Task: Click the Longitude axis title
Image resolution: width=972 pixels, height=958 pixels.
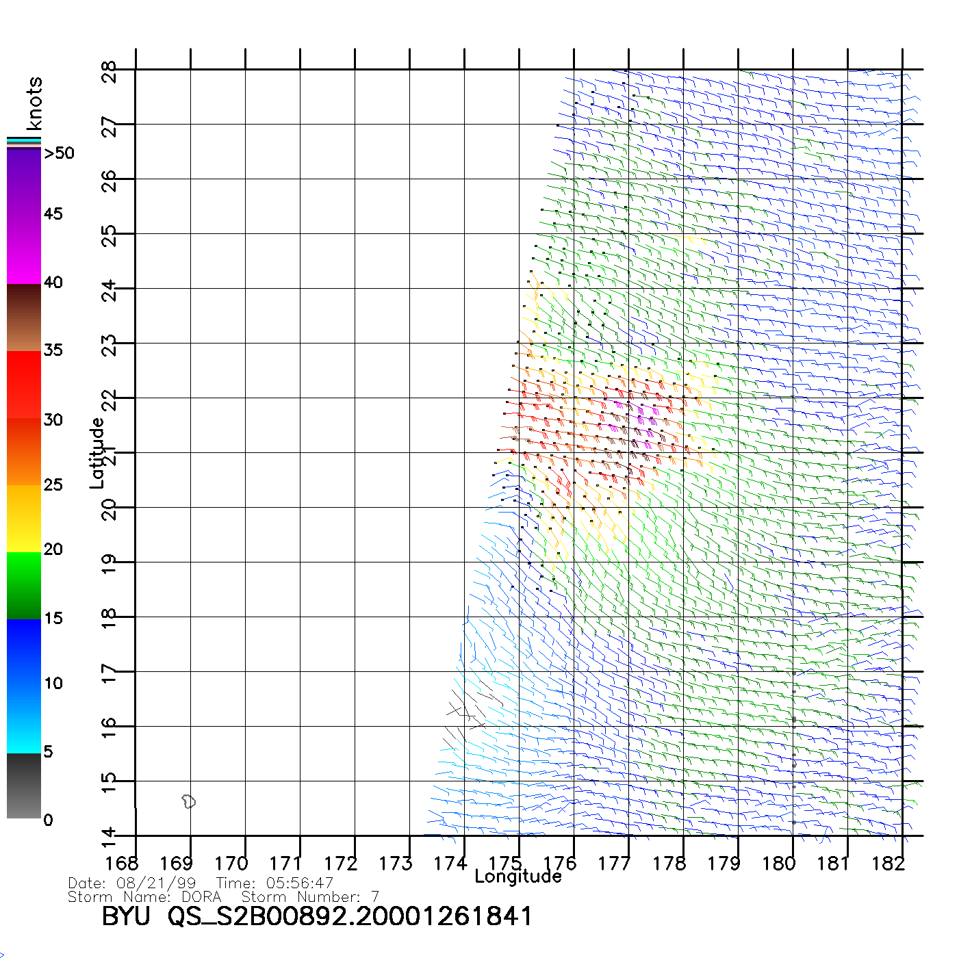Action: pyautogui.click(x=517, y=877)
